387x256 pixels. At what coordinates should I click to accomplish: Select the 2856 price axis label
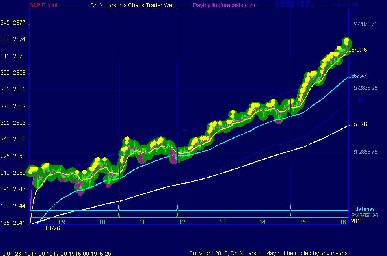19,139
